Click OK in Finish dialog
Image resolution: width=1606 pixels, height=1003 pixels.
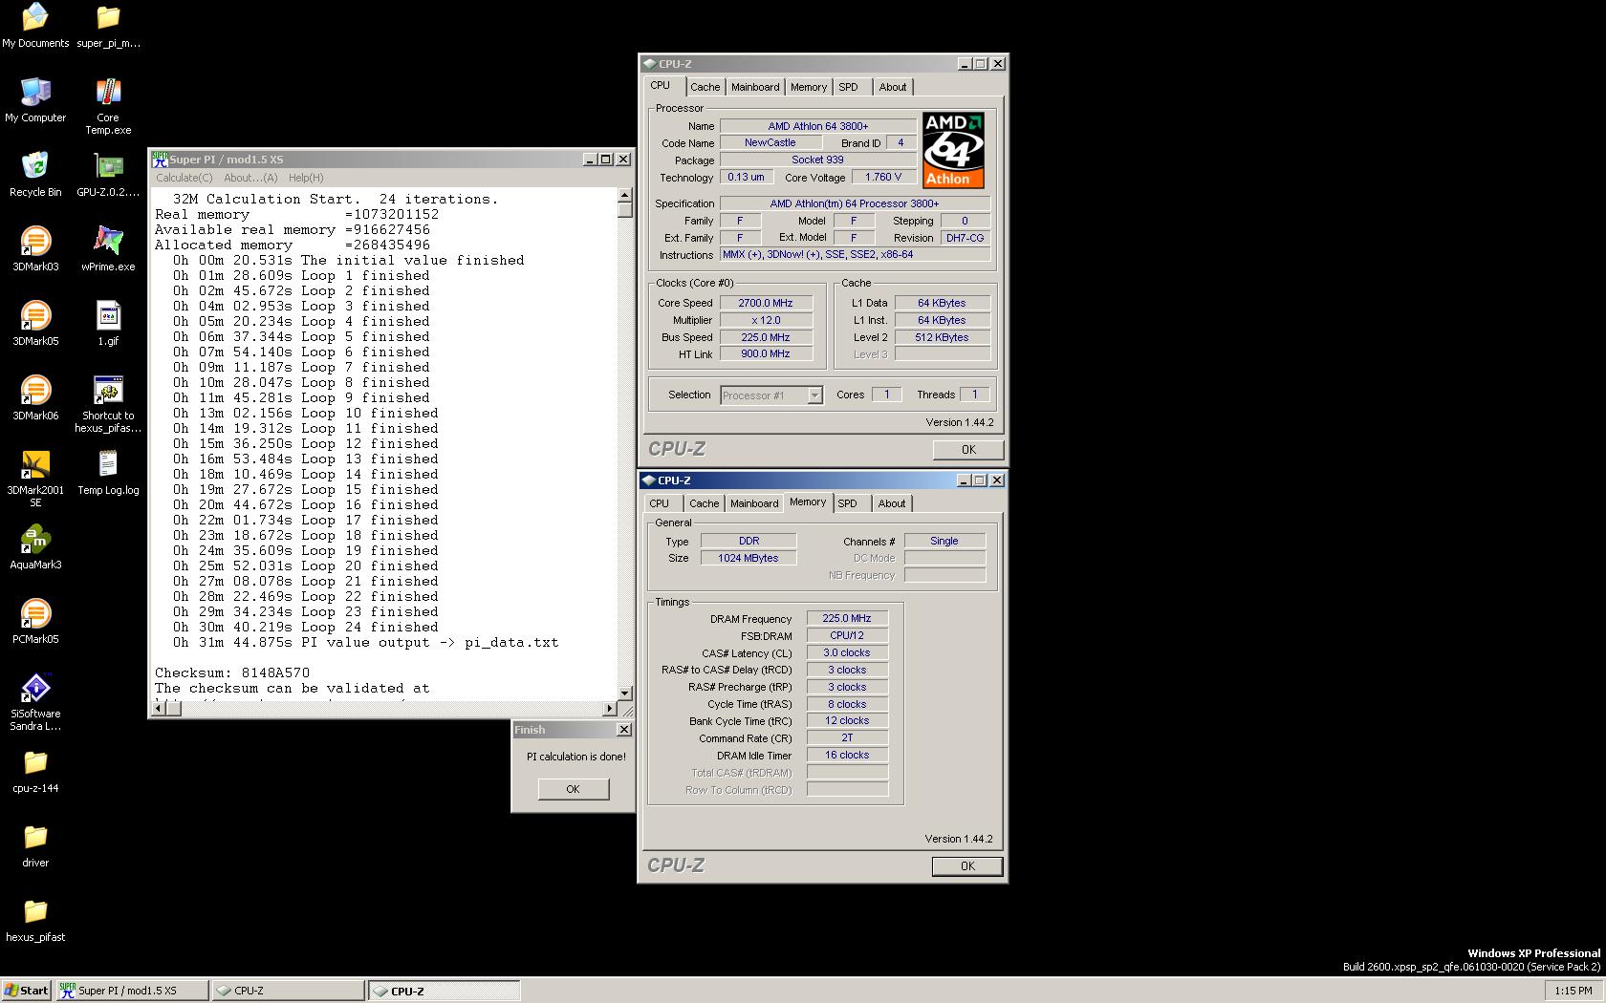click(x=573, y=789)
